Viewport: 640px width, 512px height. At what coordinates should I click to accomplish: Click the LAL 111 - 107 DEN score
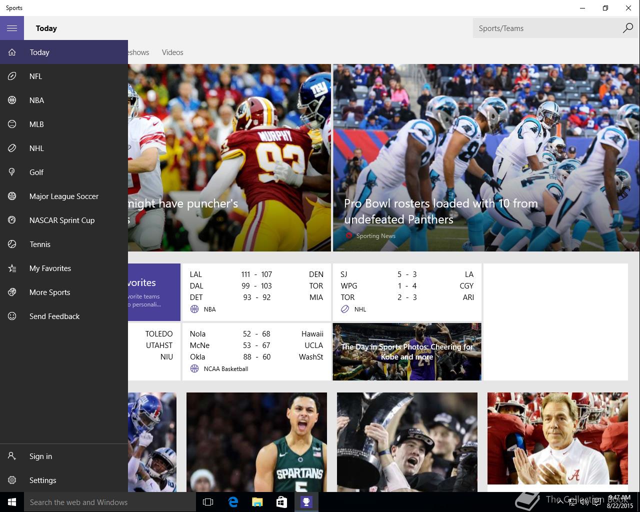[256, 274]
